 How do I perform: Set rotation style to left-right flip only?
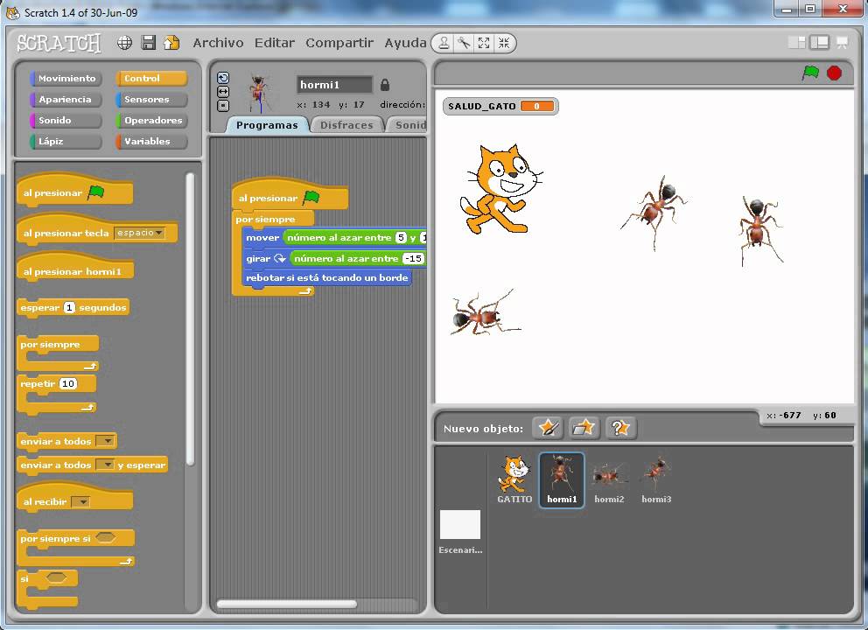[223, 92]
